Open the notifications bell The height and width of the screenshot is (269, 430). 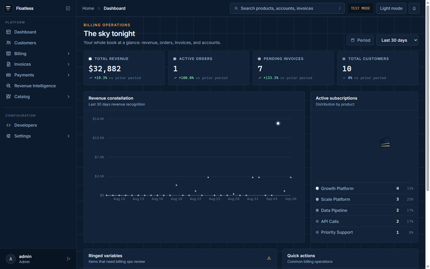(x=414, y=8)
